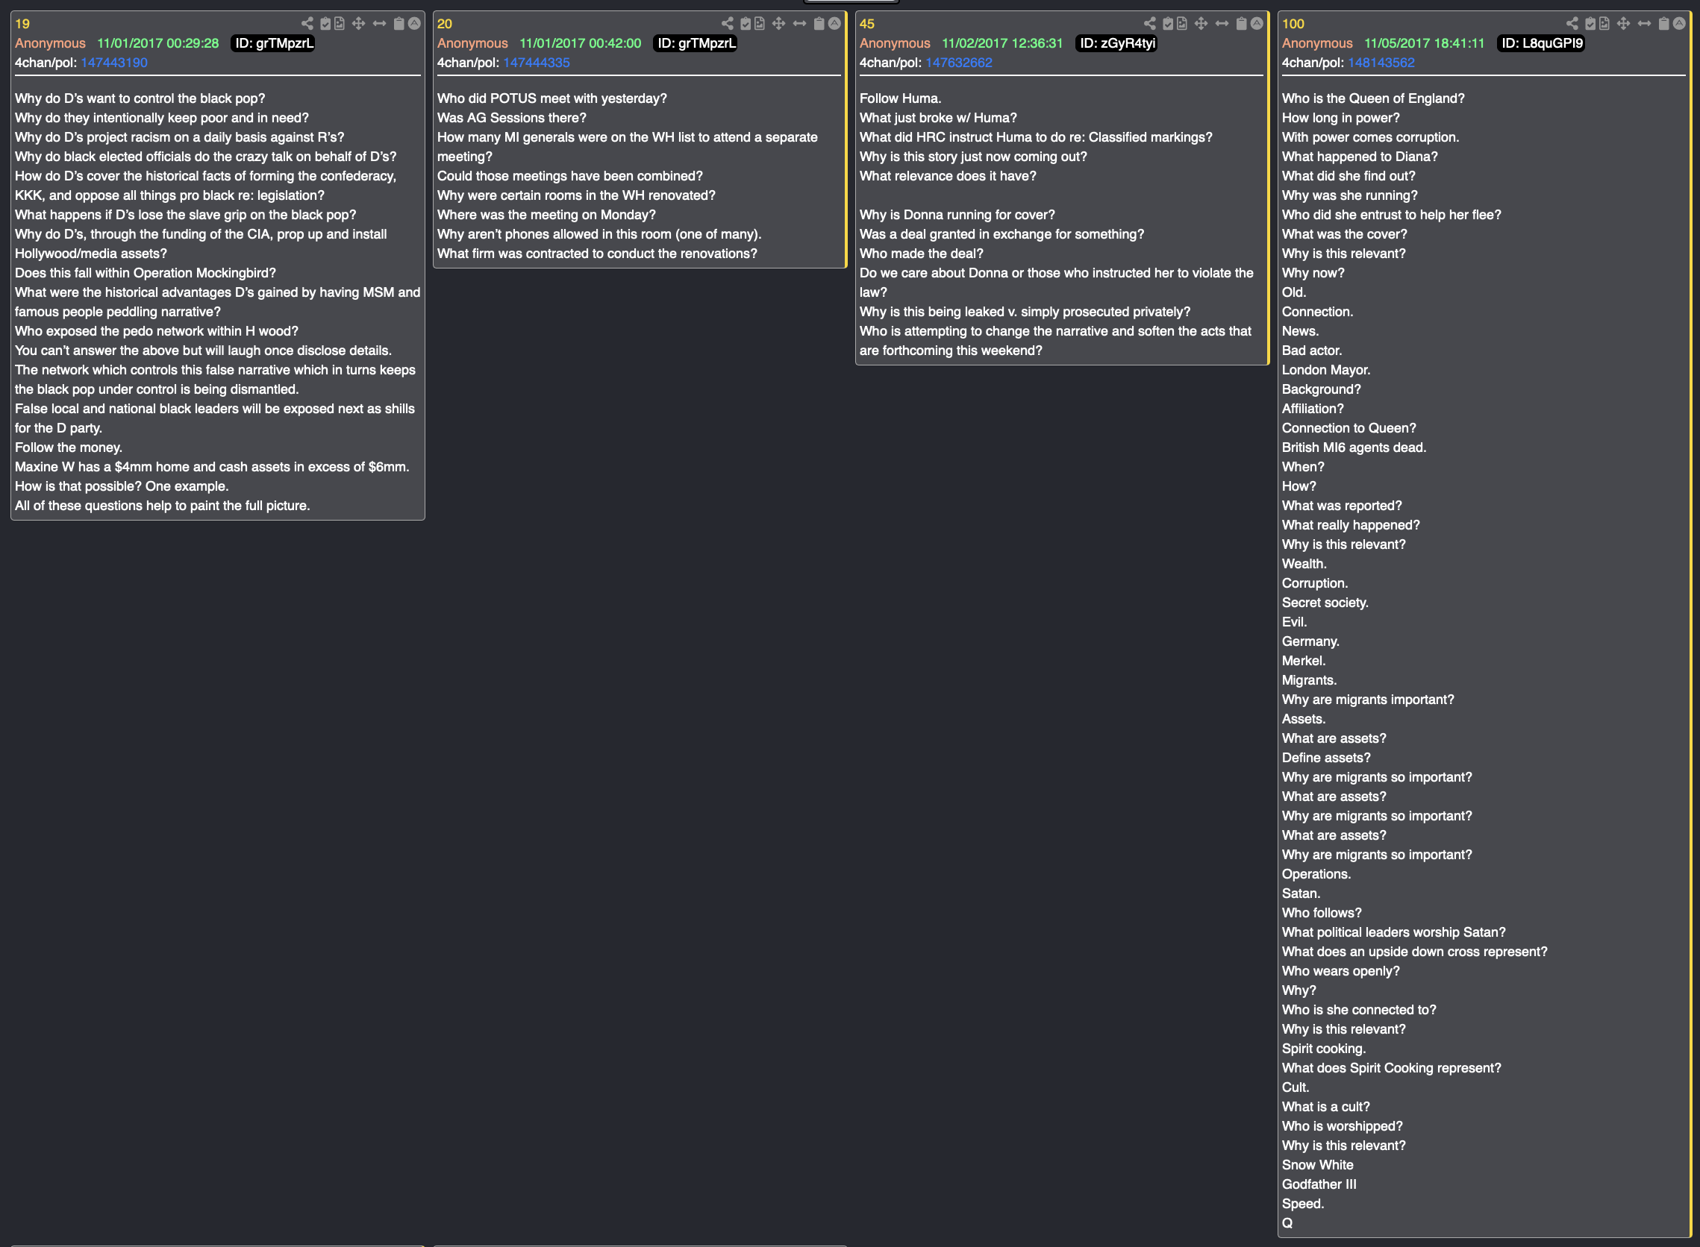This screenshot has height=1247, width=1700.
Task: Click the yellow post number 19
Action: (22, 23)
